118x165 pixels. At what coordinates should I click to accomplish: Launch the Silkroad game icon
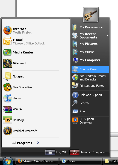[8, 63]
